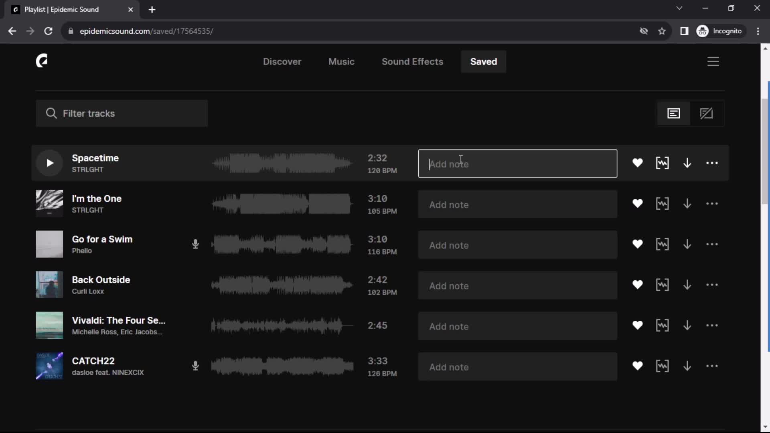Open the Discover tab
Screen dimensions: 770x433
282,61
